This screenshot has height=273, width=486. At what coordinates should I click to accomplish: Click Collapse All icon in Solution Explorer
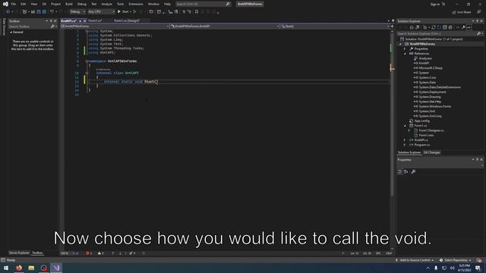[x=444, y=27]
